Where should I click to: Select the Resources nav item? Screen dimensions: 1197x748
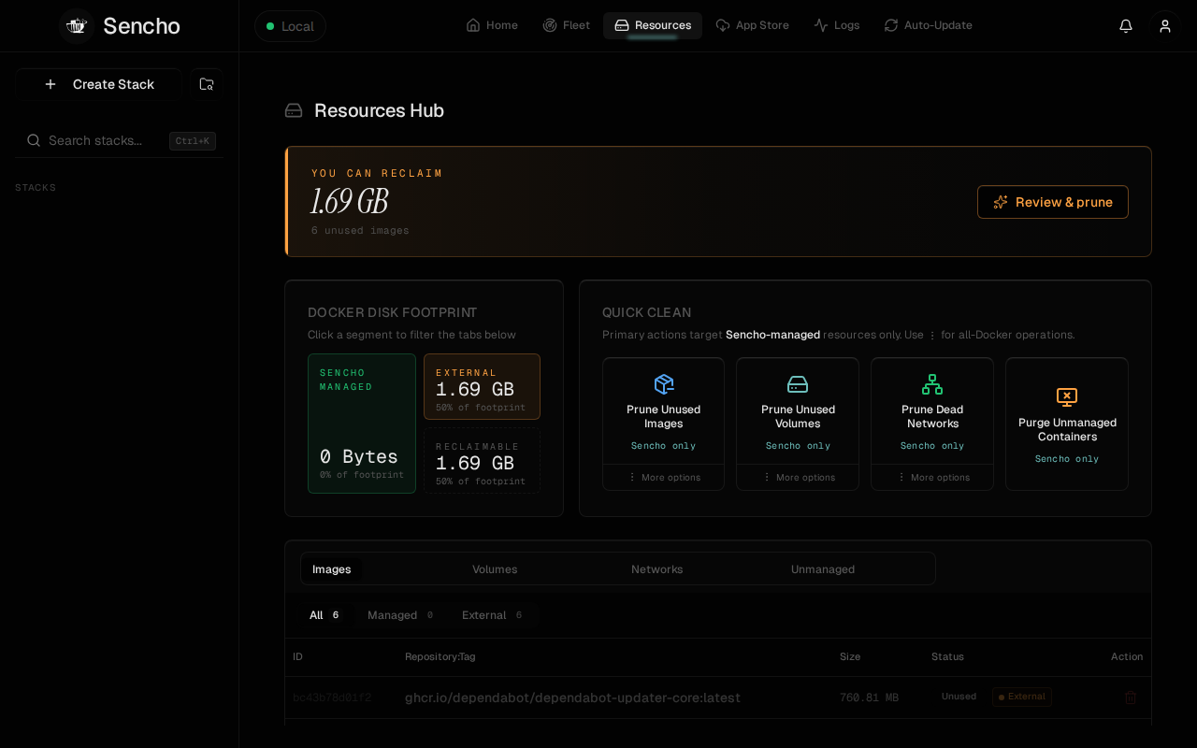[653, 25]
